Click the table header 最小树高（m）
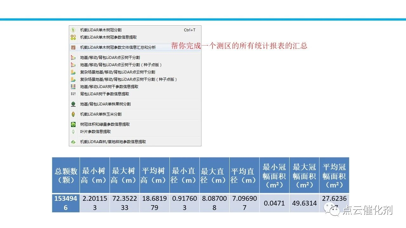The width and height of the screenshot is (406, 228). 95,175
